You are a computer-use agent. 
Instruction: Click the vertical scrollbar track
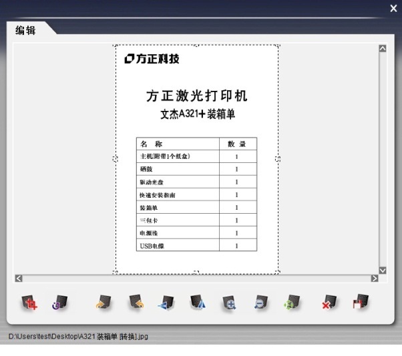[x=383, y=159]
